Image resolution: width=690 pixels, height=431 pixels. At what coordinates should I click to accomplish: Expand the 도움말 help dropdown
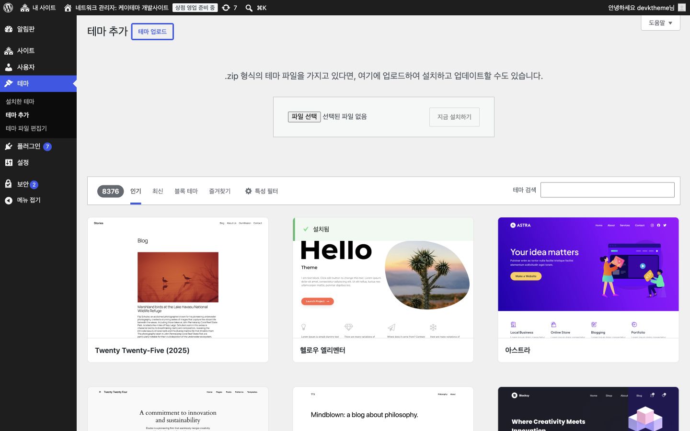coord(660,23)
